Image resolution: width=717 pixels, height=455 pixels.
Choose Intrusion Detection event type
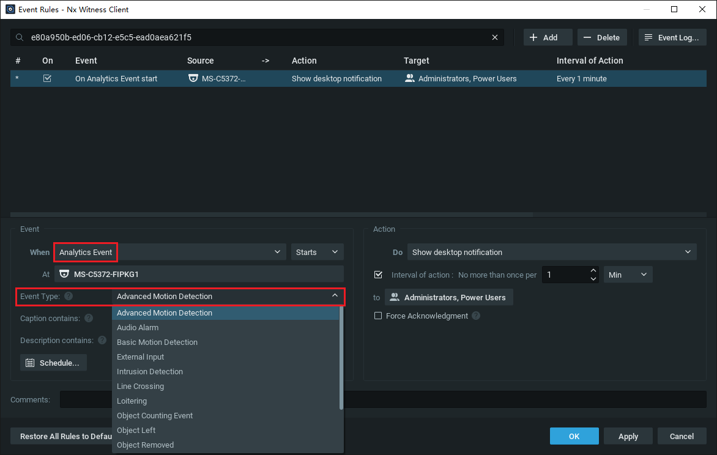point(226,371)
